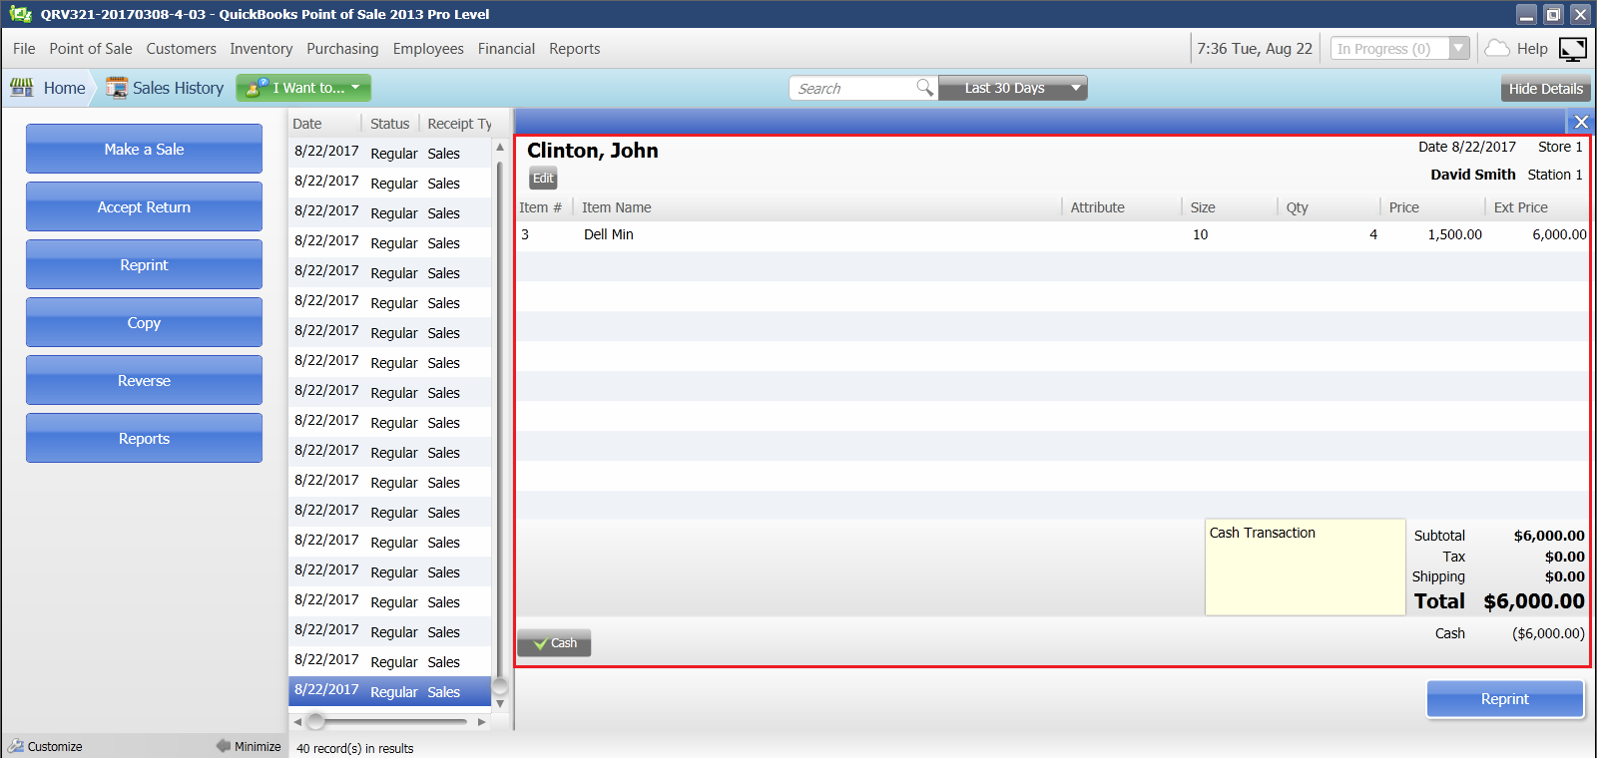Click the horizontal scroll left arrow

(x=297, y=721)
